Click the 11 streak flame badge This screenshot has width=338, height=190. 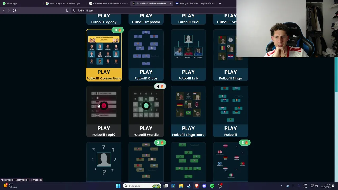(x=118, y=30)
